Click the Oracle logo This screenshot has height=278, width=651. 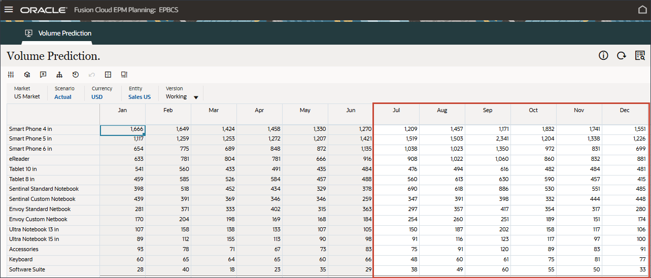[x=44, y=10]
